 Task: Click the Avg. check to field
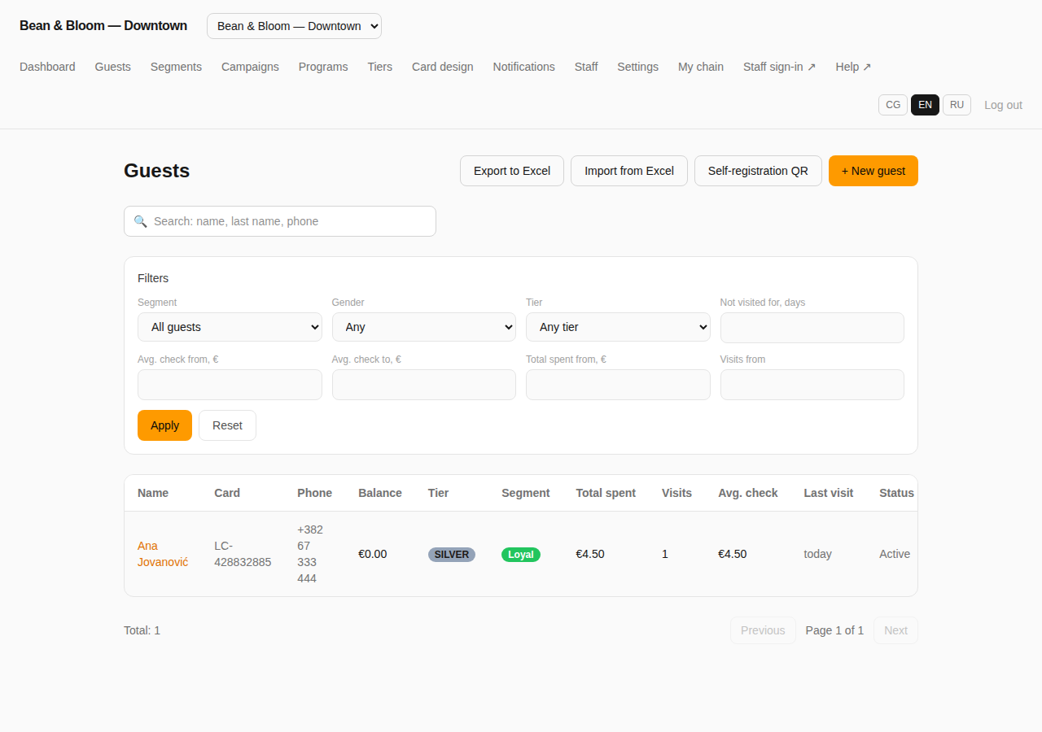(x=424, y=385)
